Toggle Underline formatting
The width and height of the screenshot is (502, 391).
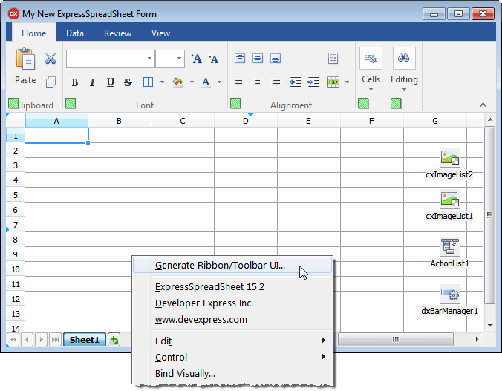tap(110, 82)
